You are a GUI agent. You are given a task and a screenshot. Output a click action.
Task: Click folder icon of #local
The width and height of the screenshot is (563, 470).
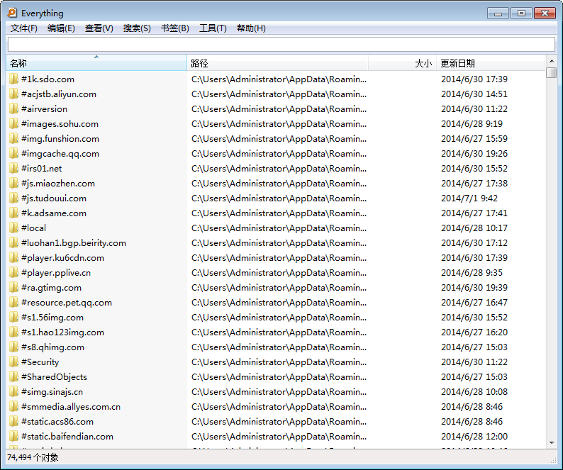click(x=13, y=228)
